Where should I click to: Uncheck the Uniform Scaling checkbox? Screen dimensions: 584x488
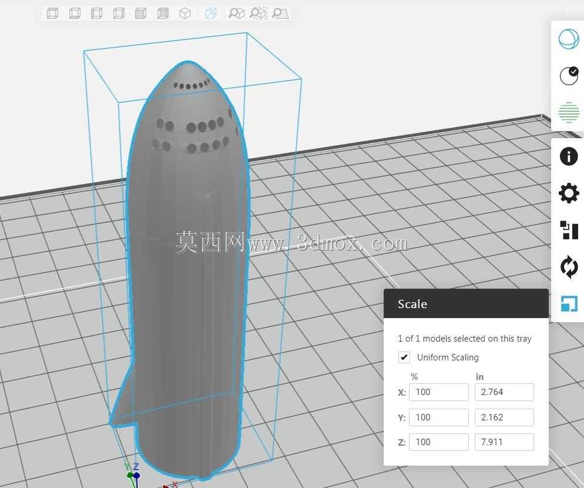click(404, 357)
